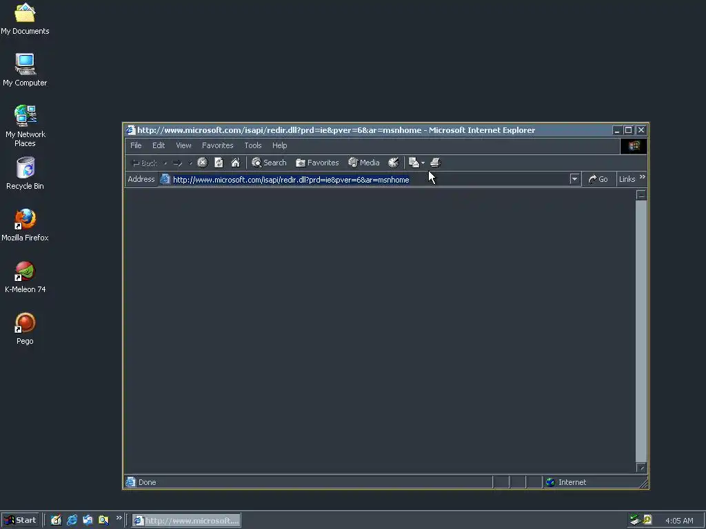Viewport: 706px width, 529px height.
Task: Open the Tools menu
Action: tap(253, 145)
